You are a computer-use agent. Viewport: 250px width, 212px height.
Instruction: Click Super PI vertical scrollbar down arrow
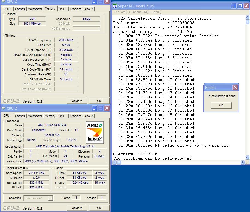tap(247, 157)
